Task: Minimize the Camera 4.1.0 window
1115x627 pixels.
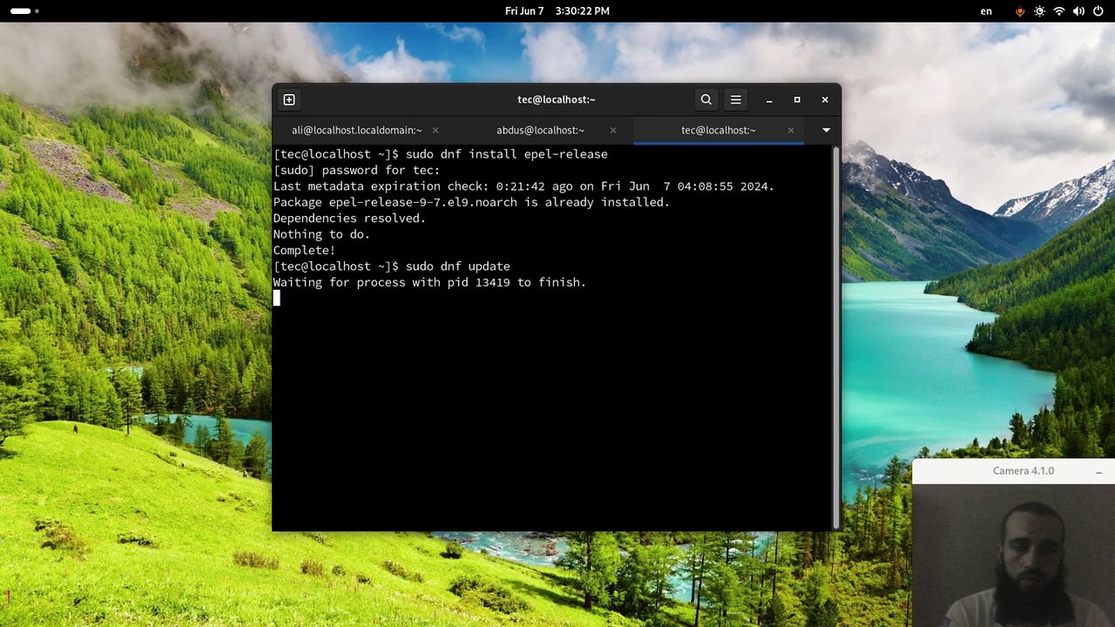Action: [1099, 471]
